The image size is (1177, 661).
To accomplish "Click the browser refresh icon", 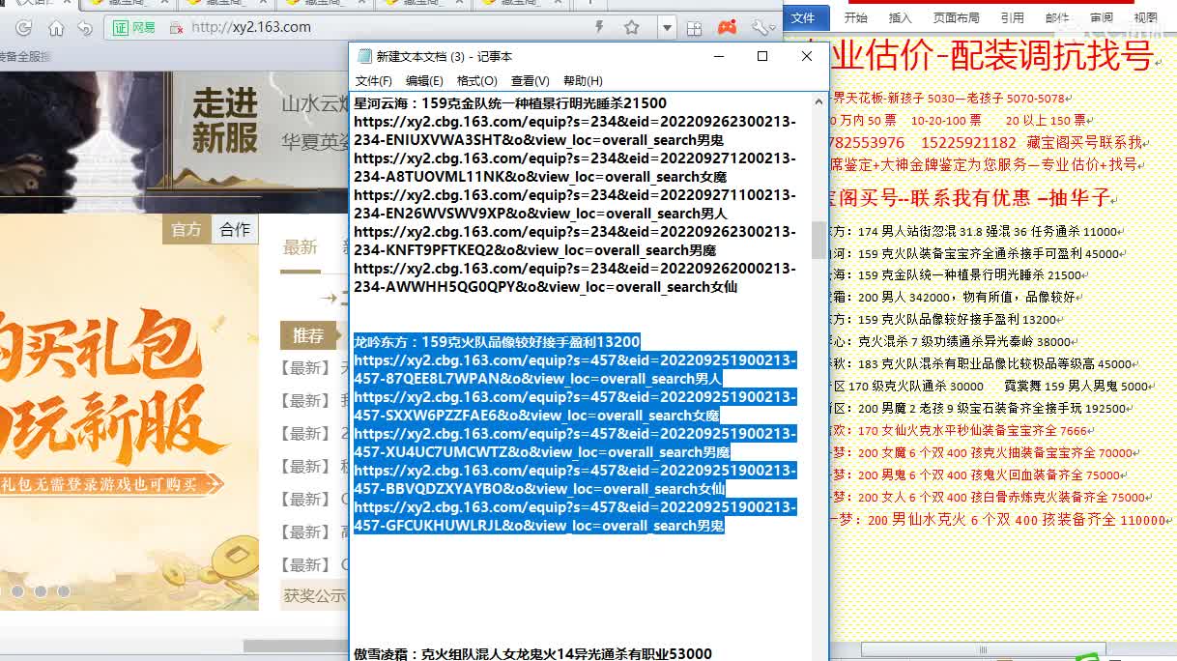I will pos(22,27).
